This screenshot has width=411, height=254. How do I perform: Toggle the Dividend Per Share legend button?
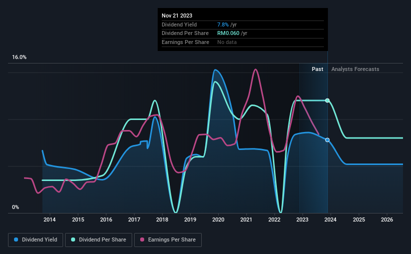click(99, 240)
